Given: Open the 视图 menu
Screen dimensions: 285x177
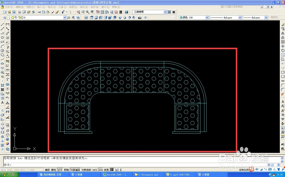Looking at the screenshot, I should point(30,7).
